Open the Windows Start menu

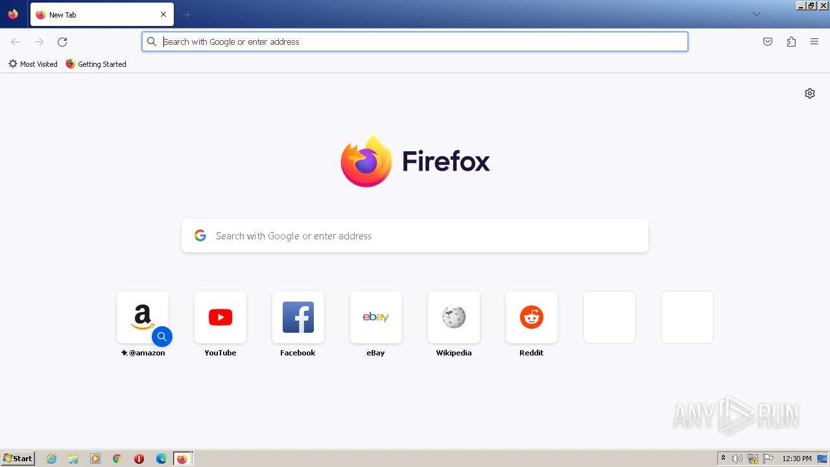click(18, 459)
